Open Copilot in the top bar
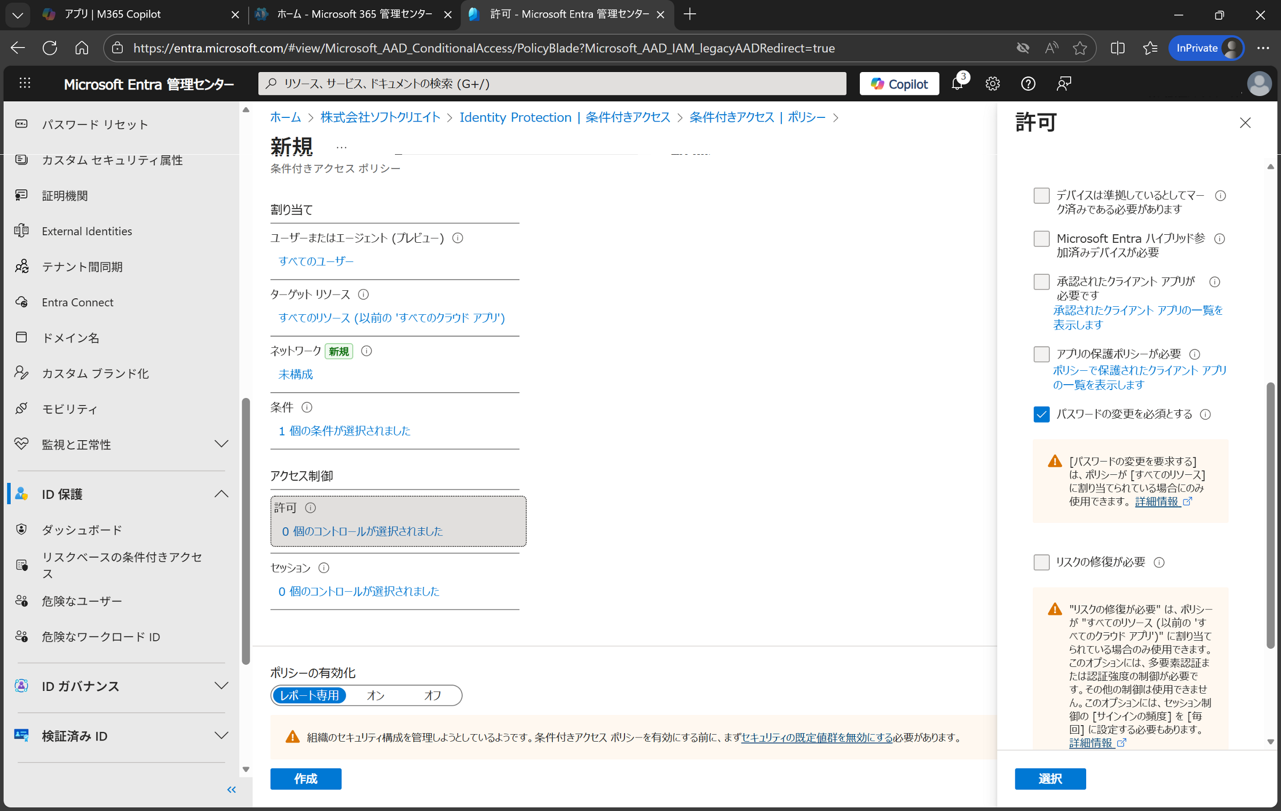The image size is (1281, 811). [x=899, y=83]
